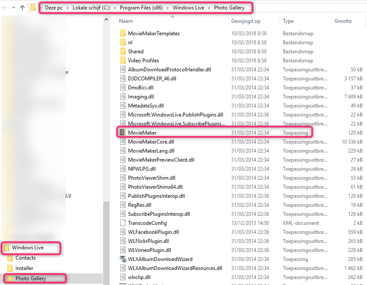Select Photo Gallery in navigation tree
Viewport: 367px width, 285px height.
pos(31,279)
